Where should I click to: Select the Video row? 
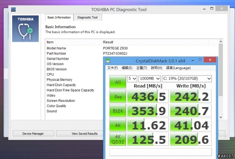(x=74, y=95)
